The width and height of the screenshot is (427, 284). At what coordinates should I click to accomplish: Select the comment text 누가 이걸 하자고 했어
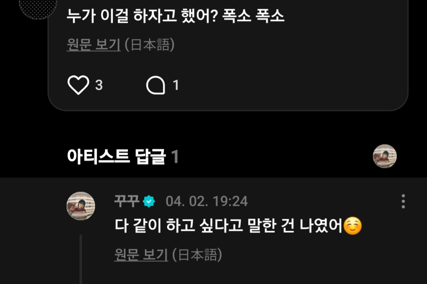[142, 16]
